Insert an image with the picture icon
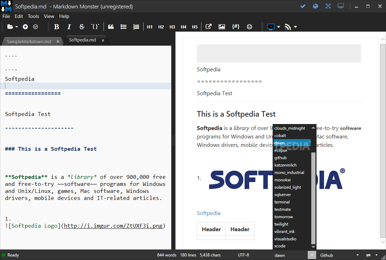Screen dimensions: 386x260 [222, 27]
